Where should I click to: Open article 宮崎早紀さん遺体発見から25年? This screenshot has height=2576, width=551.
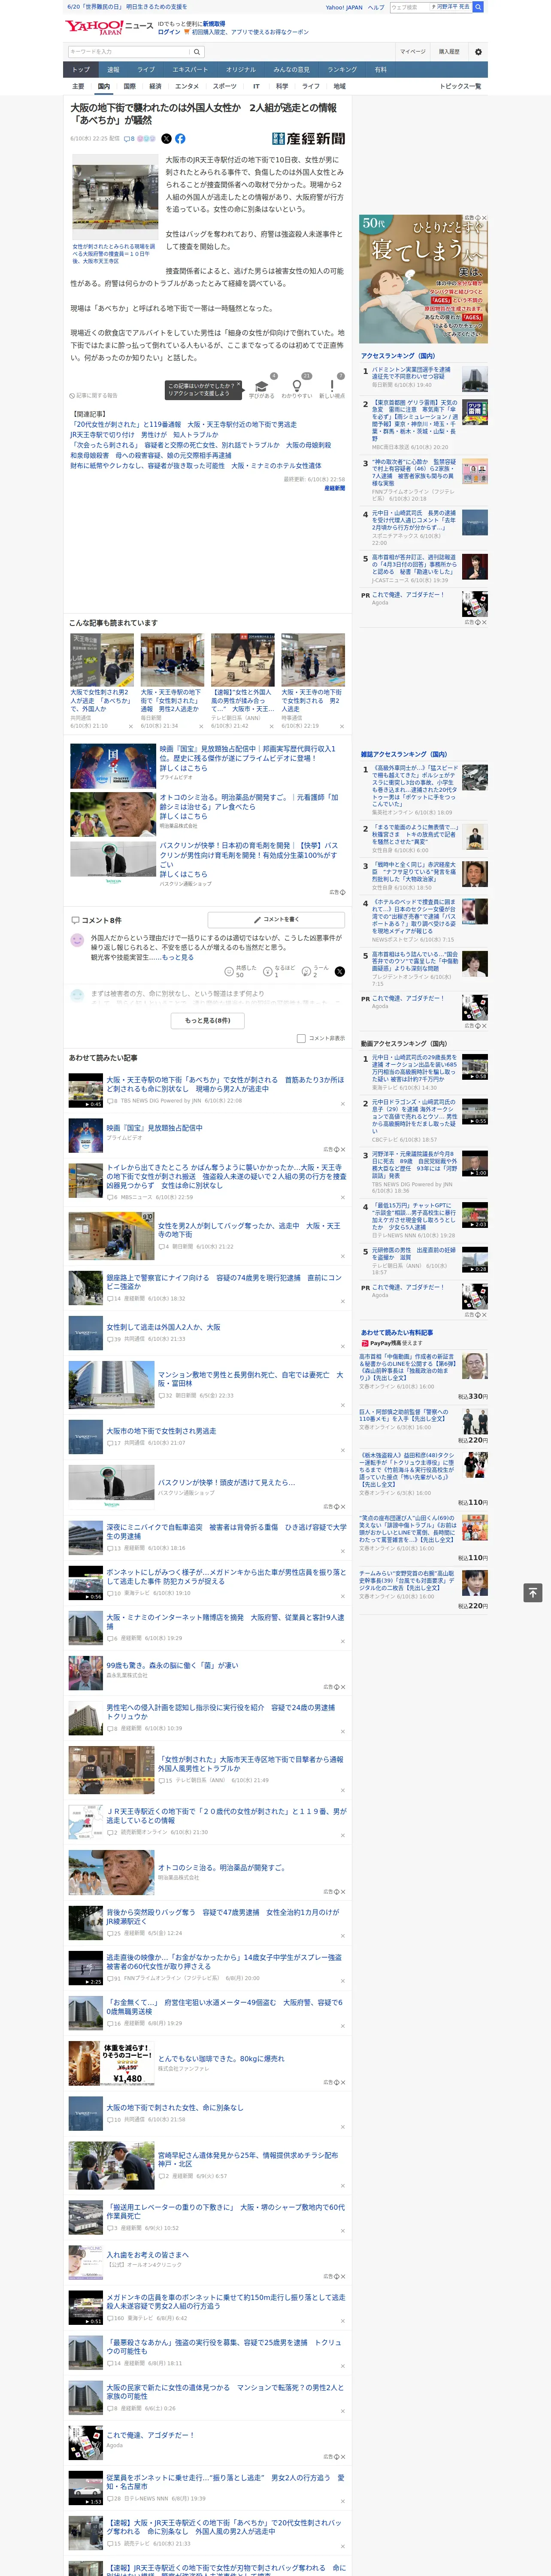click(x=247, y=2161)
